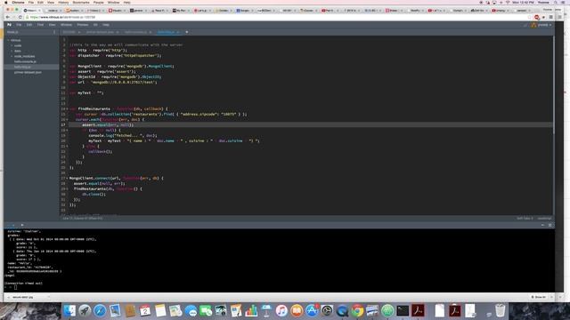Click the Line and Column status text
Image resolution: width=570 pixels, height=320 pixels.
coord(83,219)
